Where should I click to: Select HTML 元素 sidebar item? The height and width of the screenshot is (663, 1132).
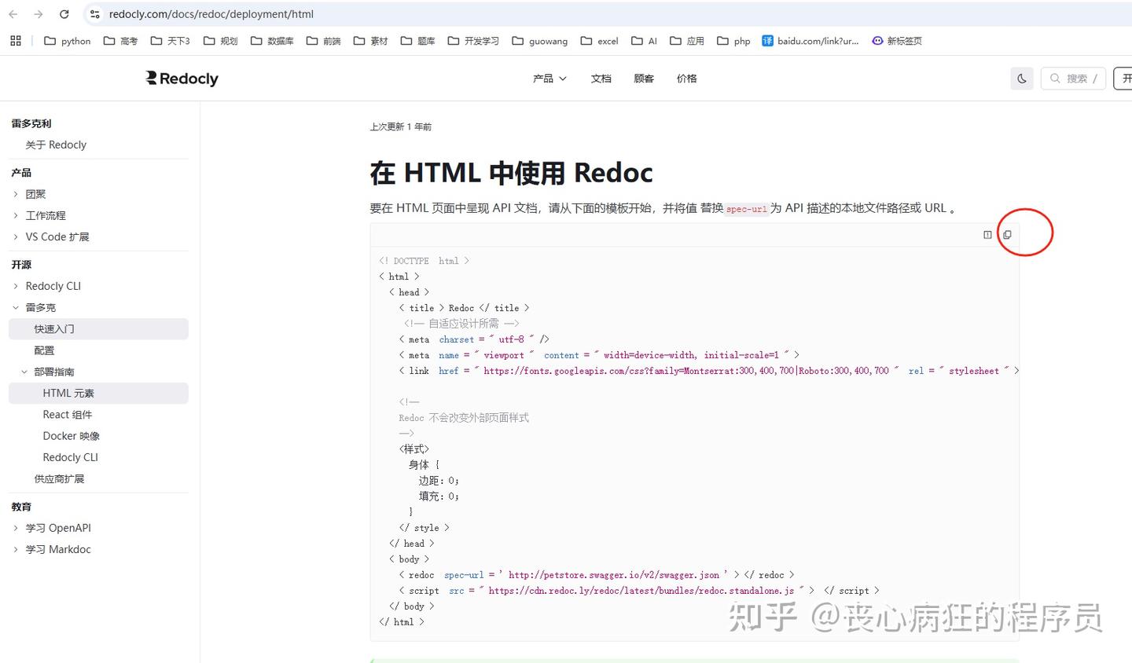click(98, 393)
